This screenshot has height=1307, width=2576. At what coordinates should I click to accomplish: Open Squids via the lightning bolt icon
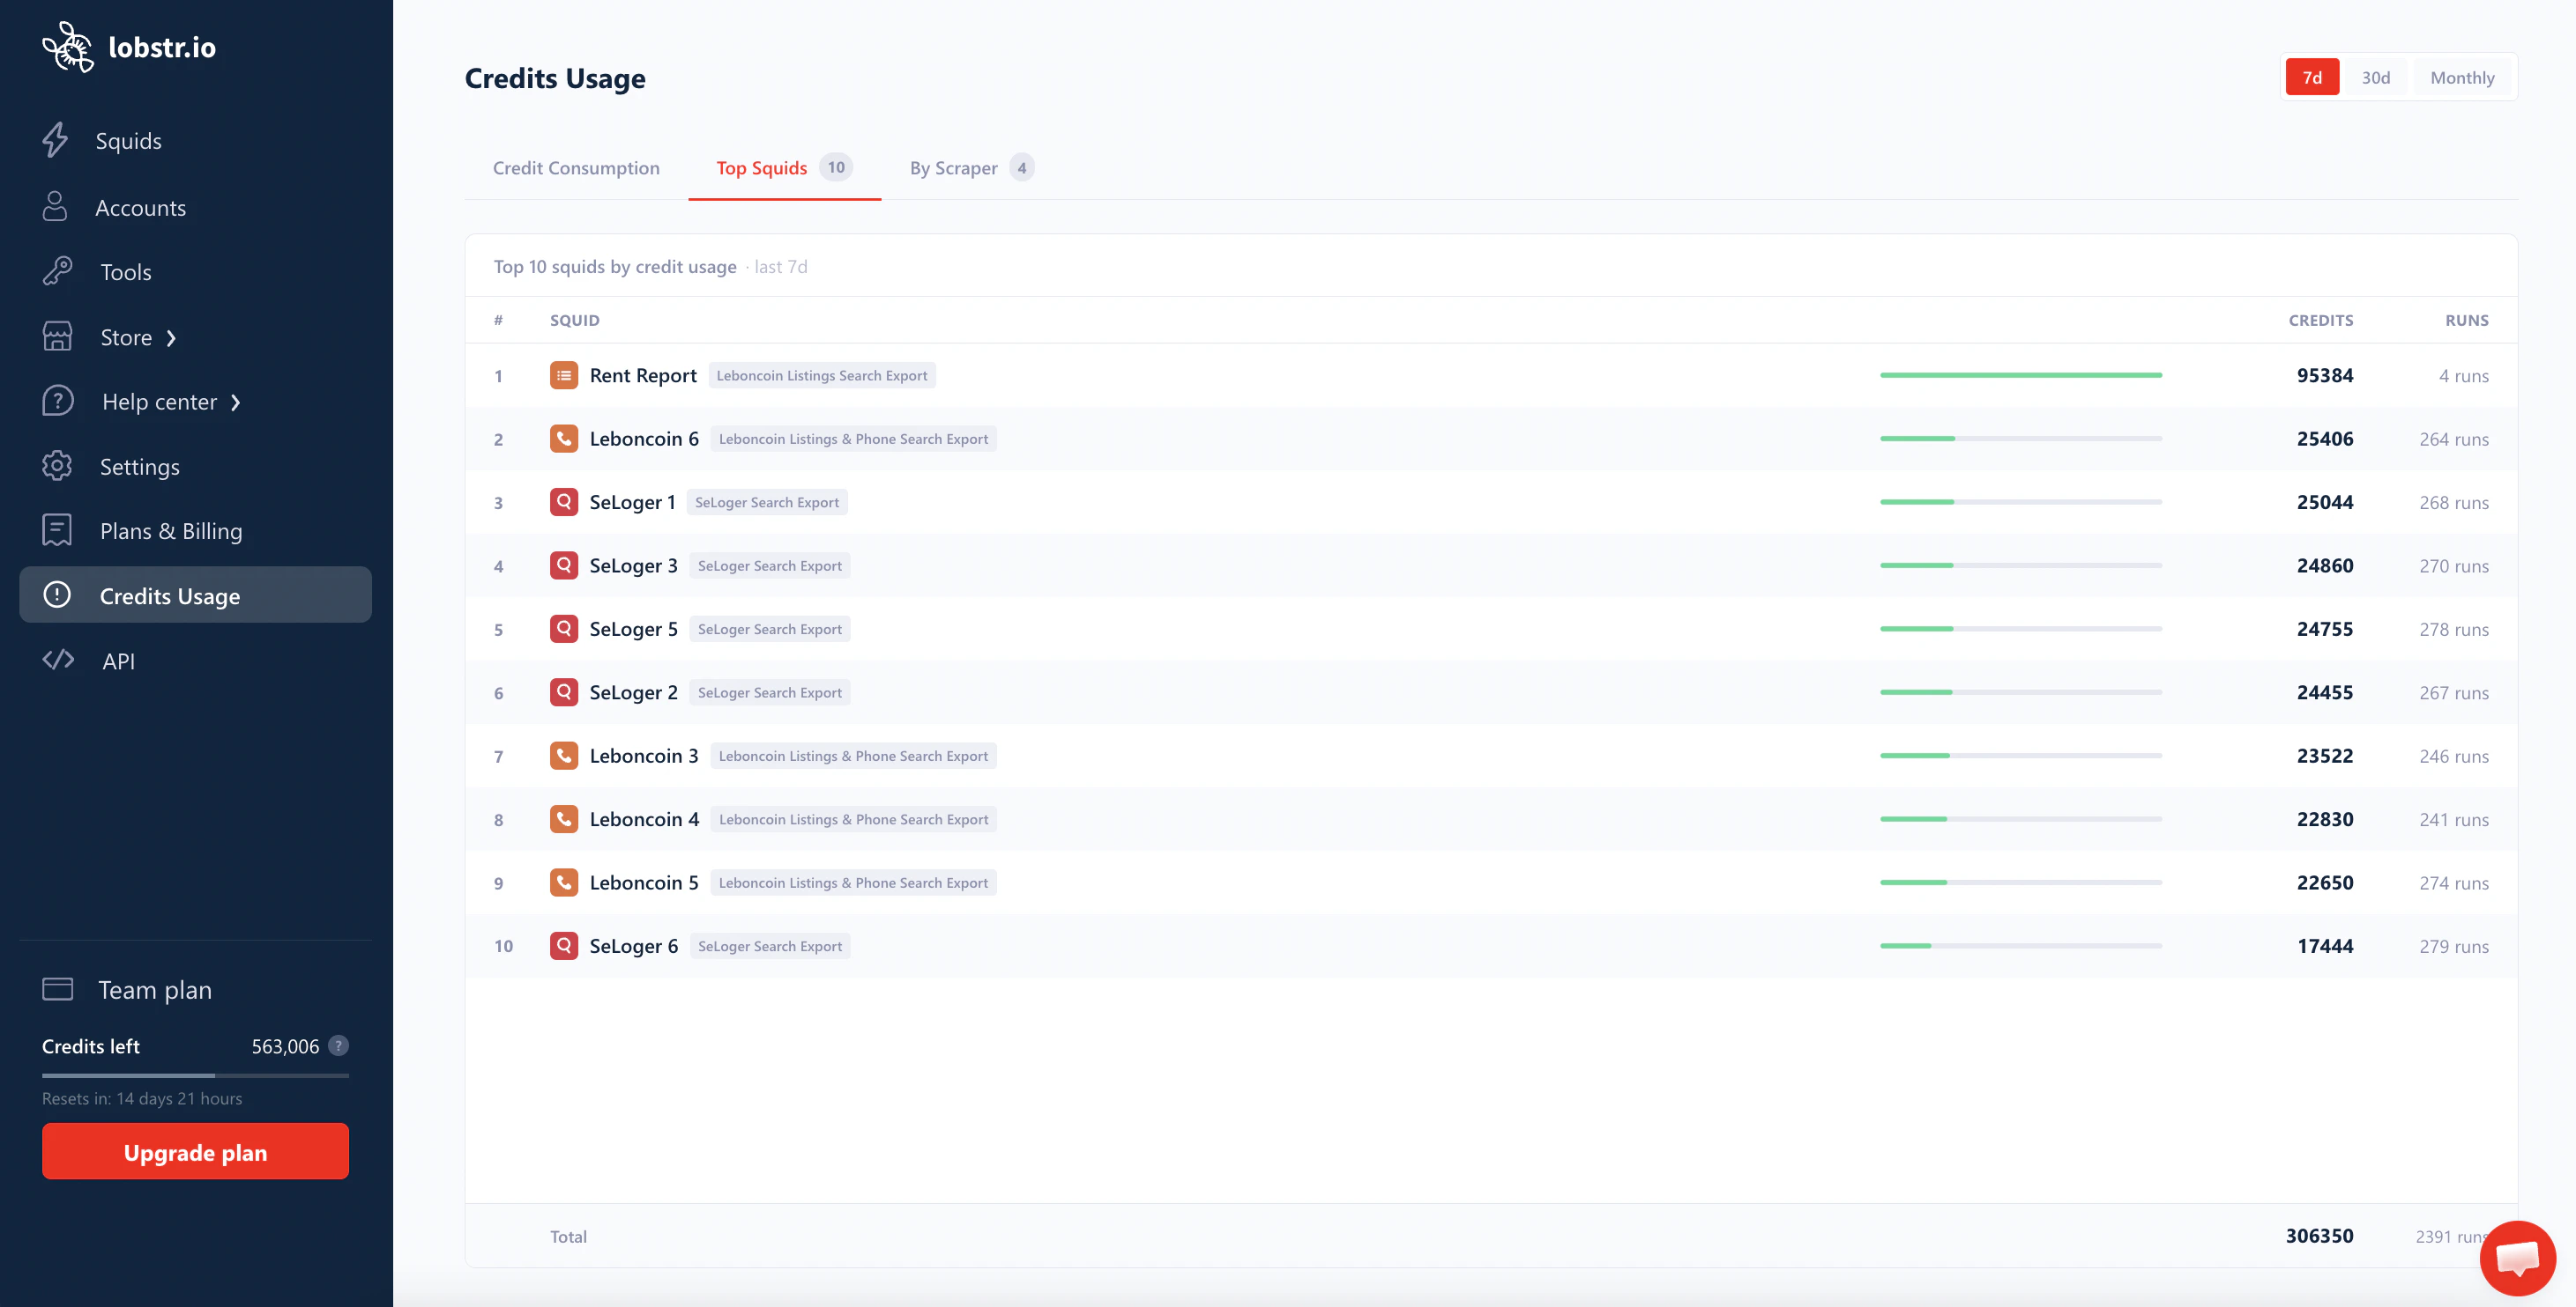pyautogui.click(x=56, y=140)
